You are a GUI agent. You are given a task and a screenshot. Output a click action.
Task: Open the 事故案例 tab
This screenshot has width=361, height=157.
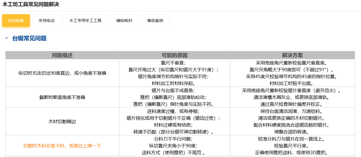click(x=155, y=21)
